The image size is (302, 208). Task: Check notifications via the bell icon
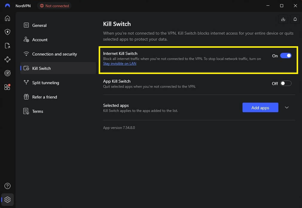pos(295,19)
